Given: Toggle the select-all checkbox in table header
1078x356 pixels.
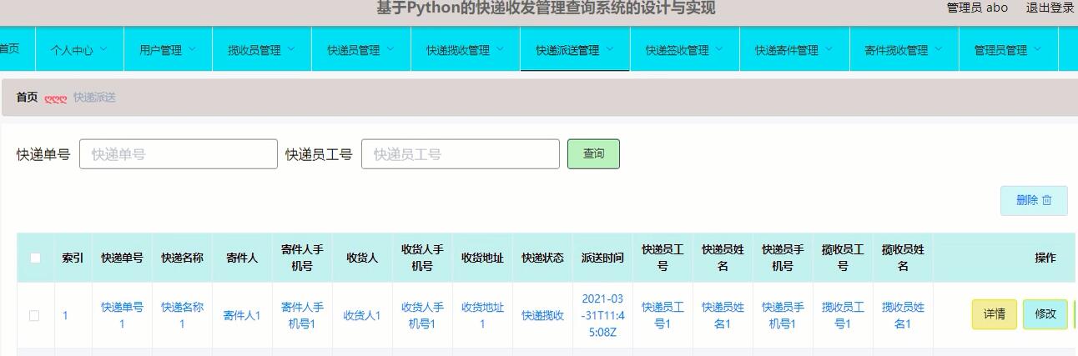Looking at the screenshot, I should 35,258.
